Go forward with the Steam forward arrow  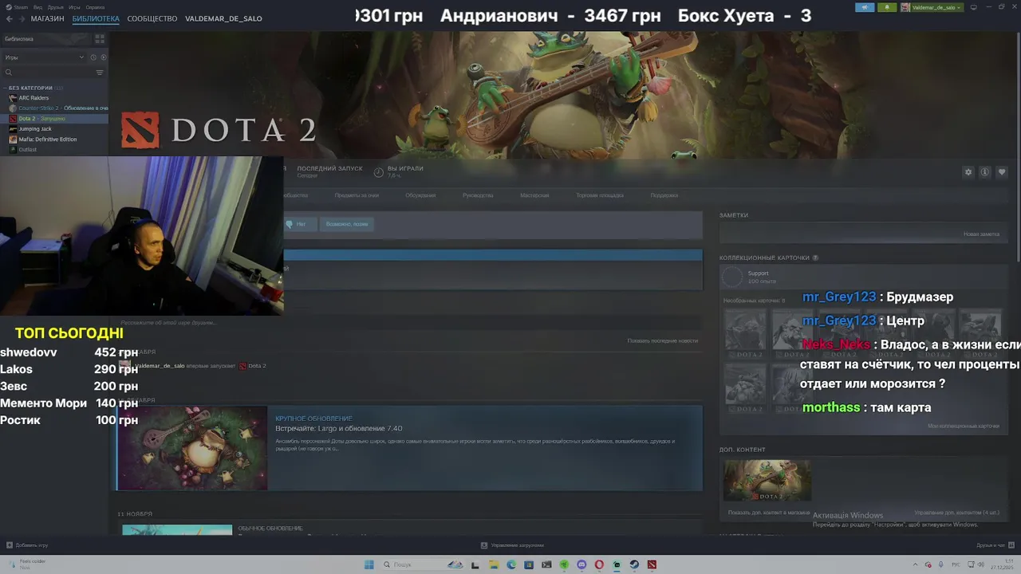(x=22, y=18)
